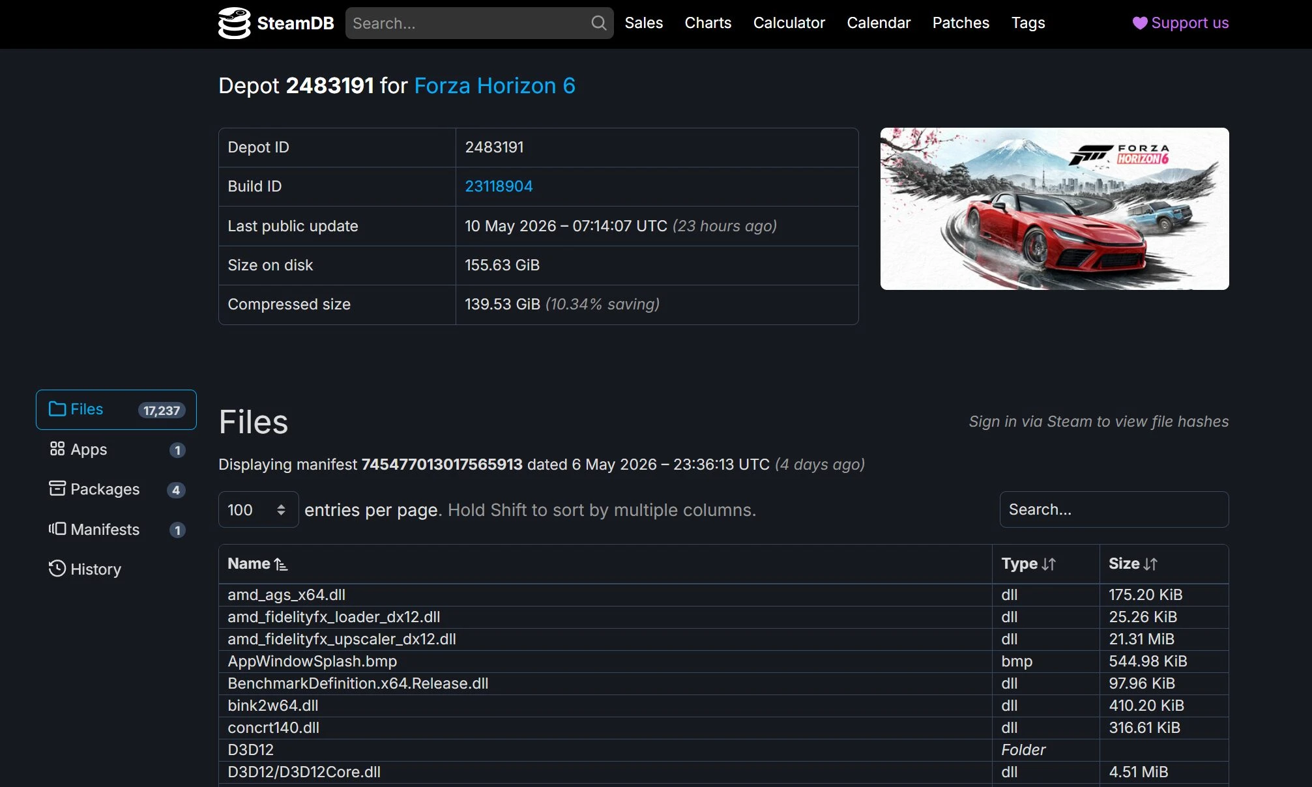Open the Forza Horizon 6 title link
This screenshot has width=1312, height=787.
click(x=495, y=85)
